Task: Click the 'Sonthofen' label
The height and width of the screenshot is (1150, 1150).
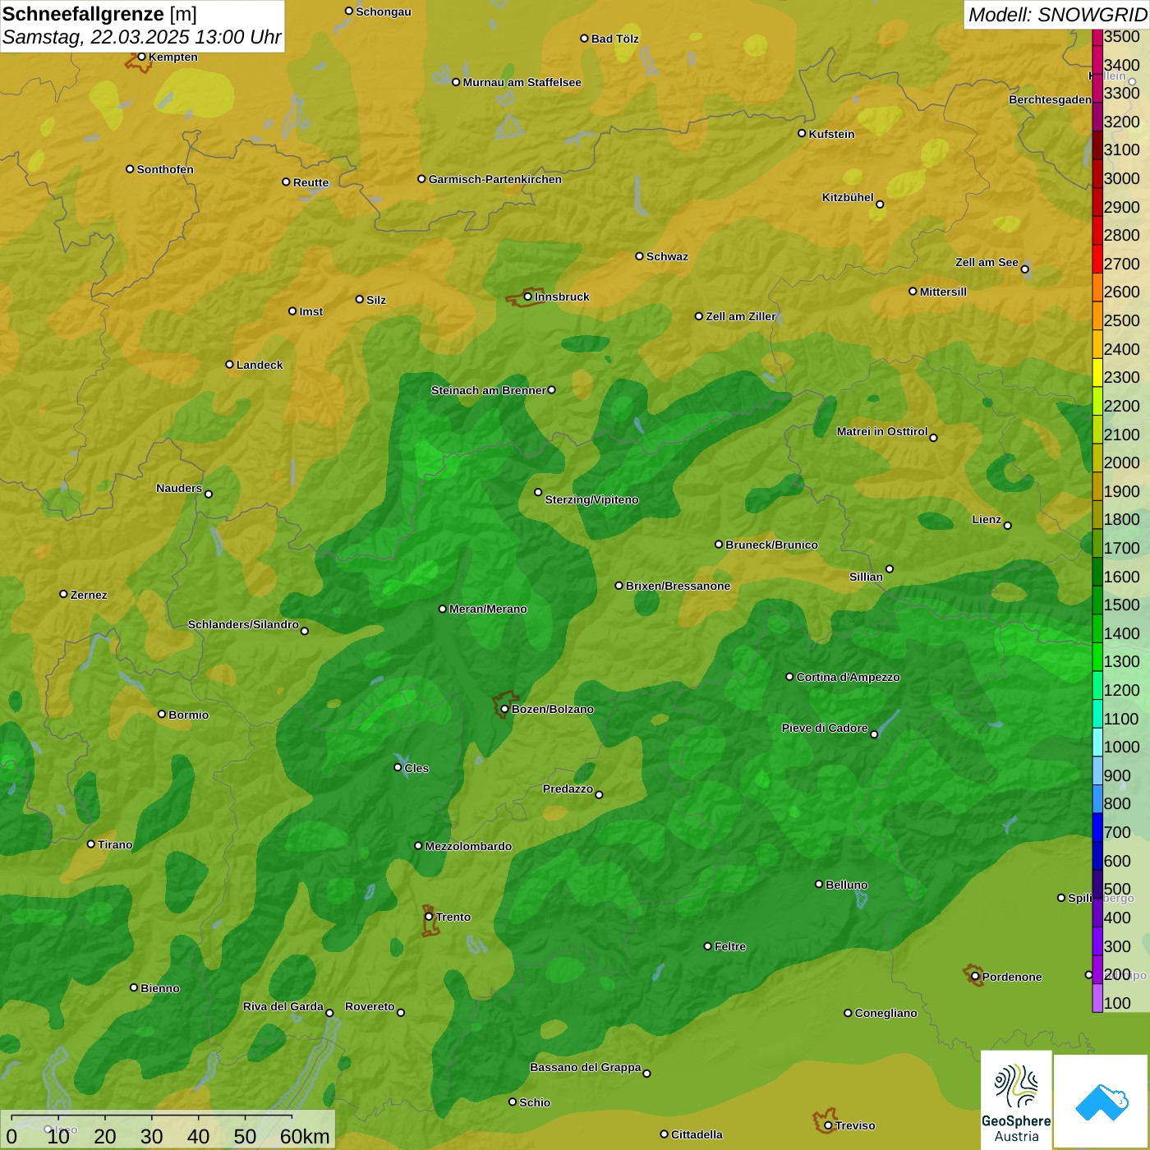Action: click(165, 169)
